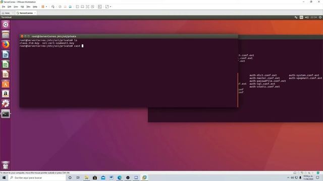Open Ubuntu Software from the launcher
Image resolution: width=323 pixels, height=181 pixels.
(x=6, y=84)
